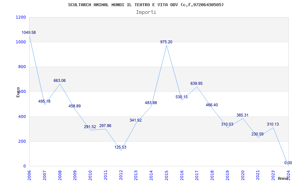Select data label 483.88

click(x=151, y=103)
